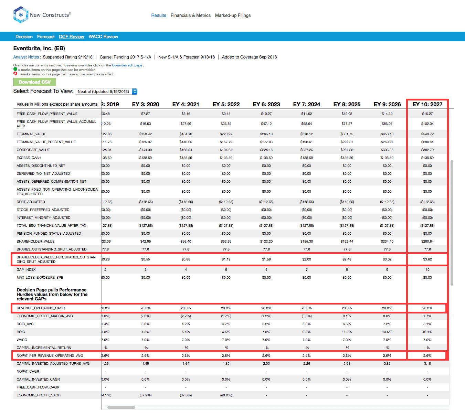Click the New Constructs hexagon logo
Screen dimensions: 465x416
pyautogui.click(x=21, y=15)
